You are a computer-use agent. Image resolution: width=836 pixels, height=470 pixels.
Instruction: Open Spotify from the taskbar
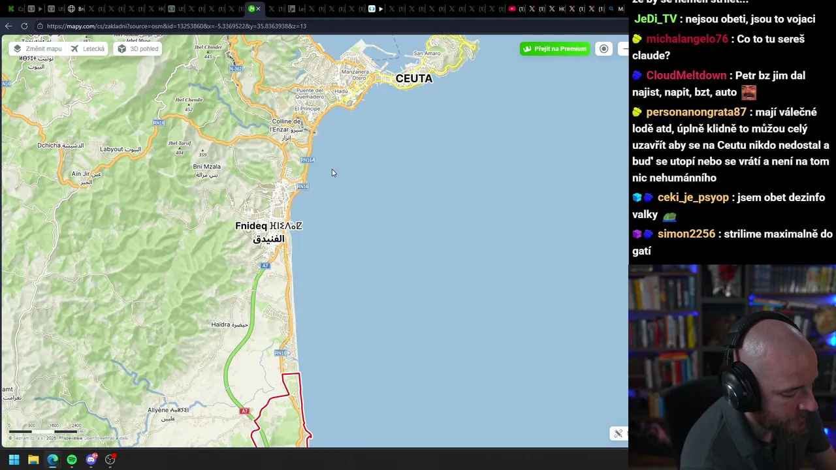(72, 460)
